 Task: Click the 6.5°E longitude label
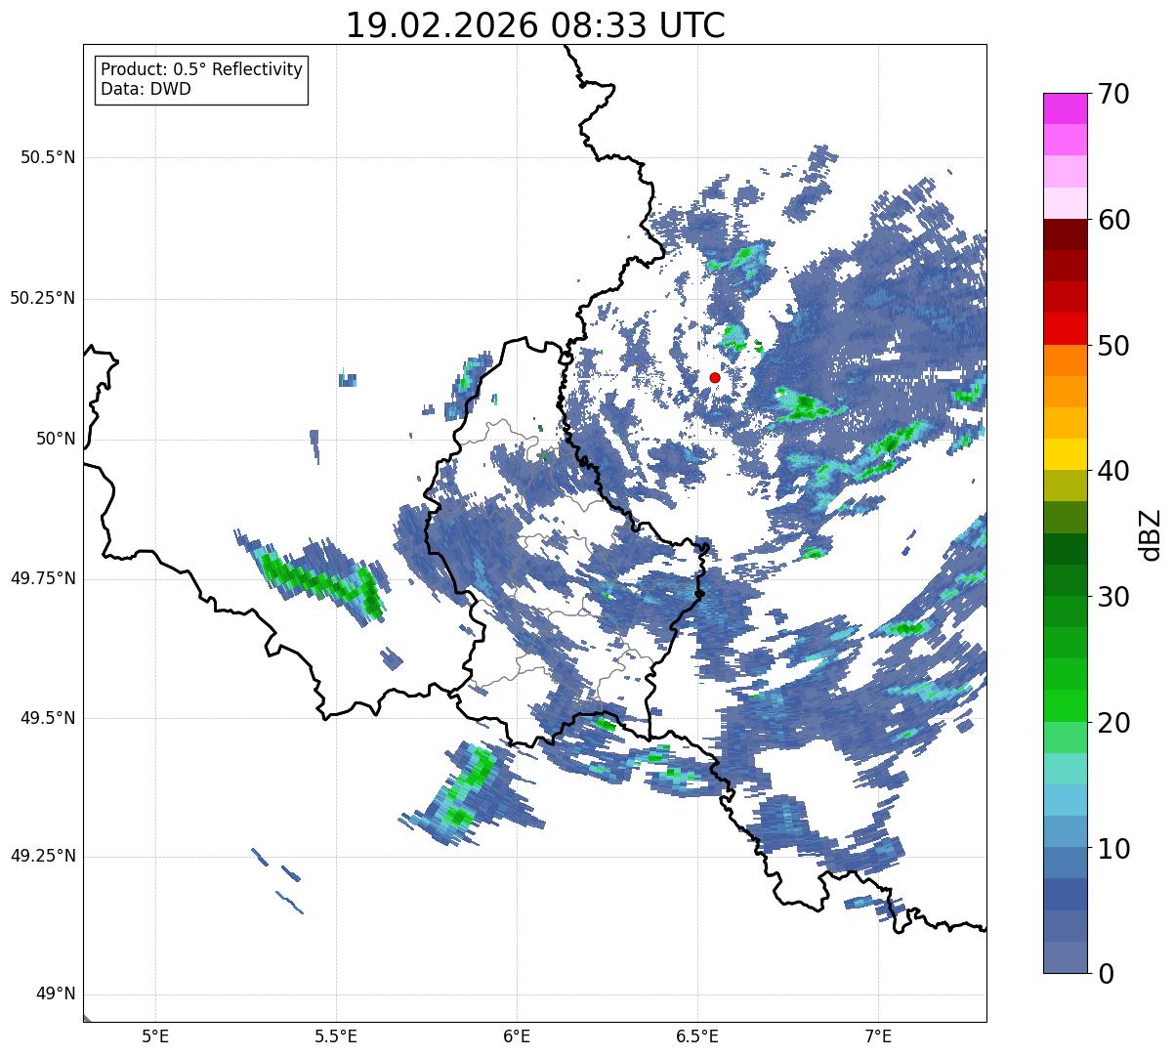[x=697, y=1036]
